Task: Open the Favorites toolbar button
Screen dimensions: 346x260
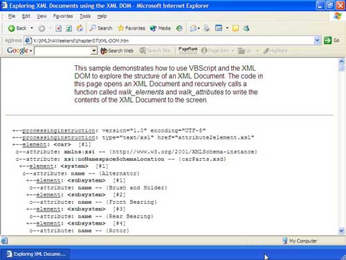Action: click(131, 28)
